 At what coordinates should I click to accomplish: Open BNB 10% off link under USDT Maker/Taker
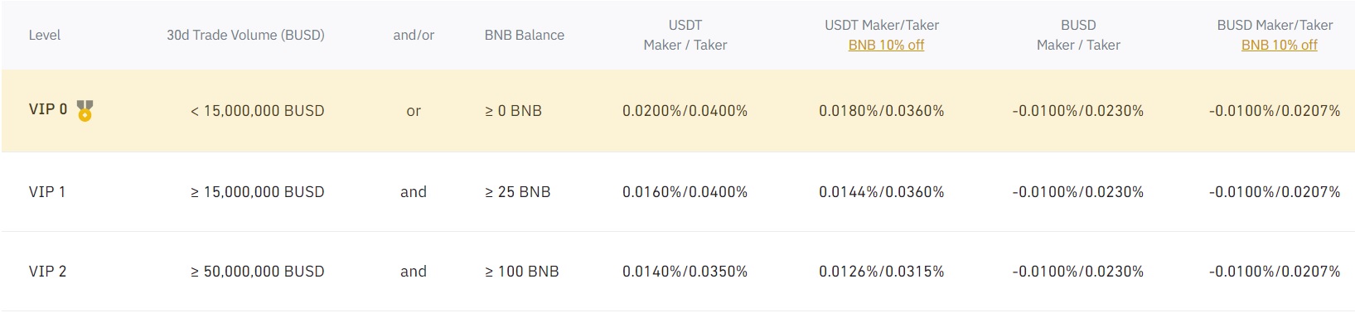pos(886,45)
